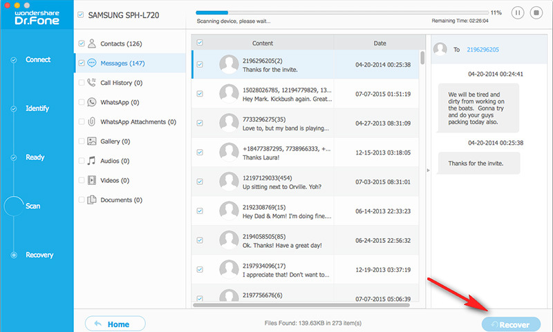Open the 2196296205 recipient number link
The image size is (553, 332).
482,50
